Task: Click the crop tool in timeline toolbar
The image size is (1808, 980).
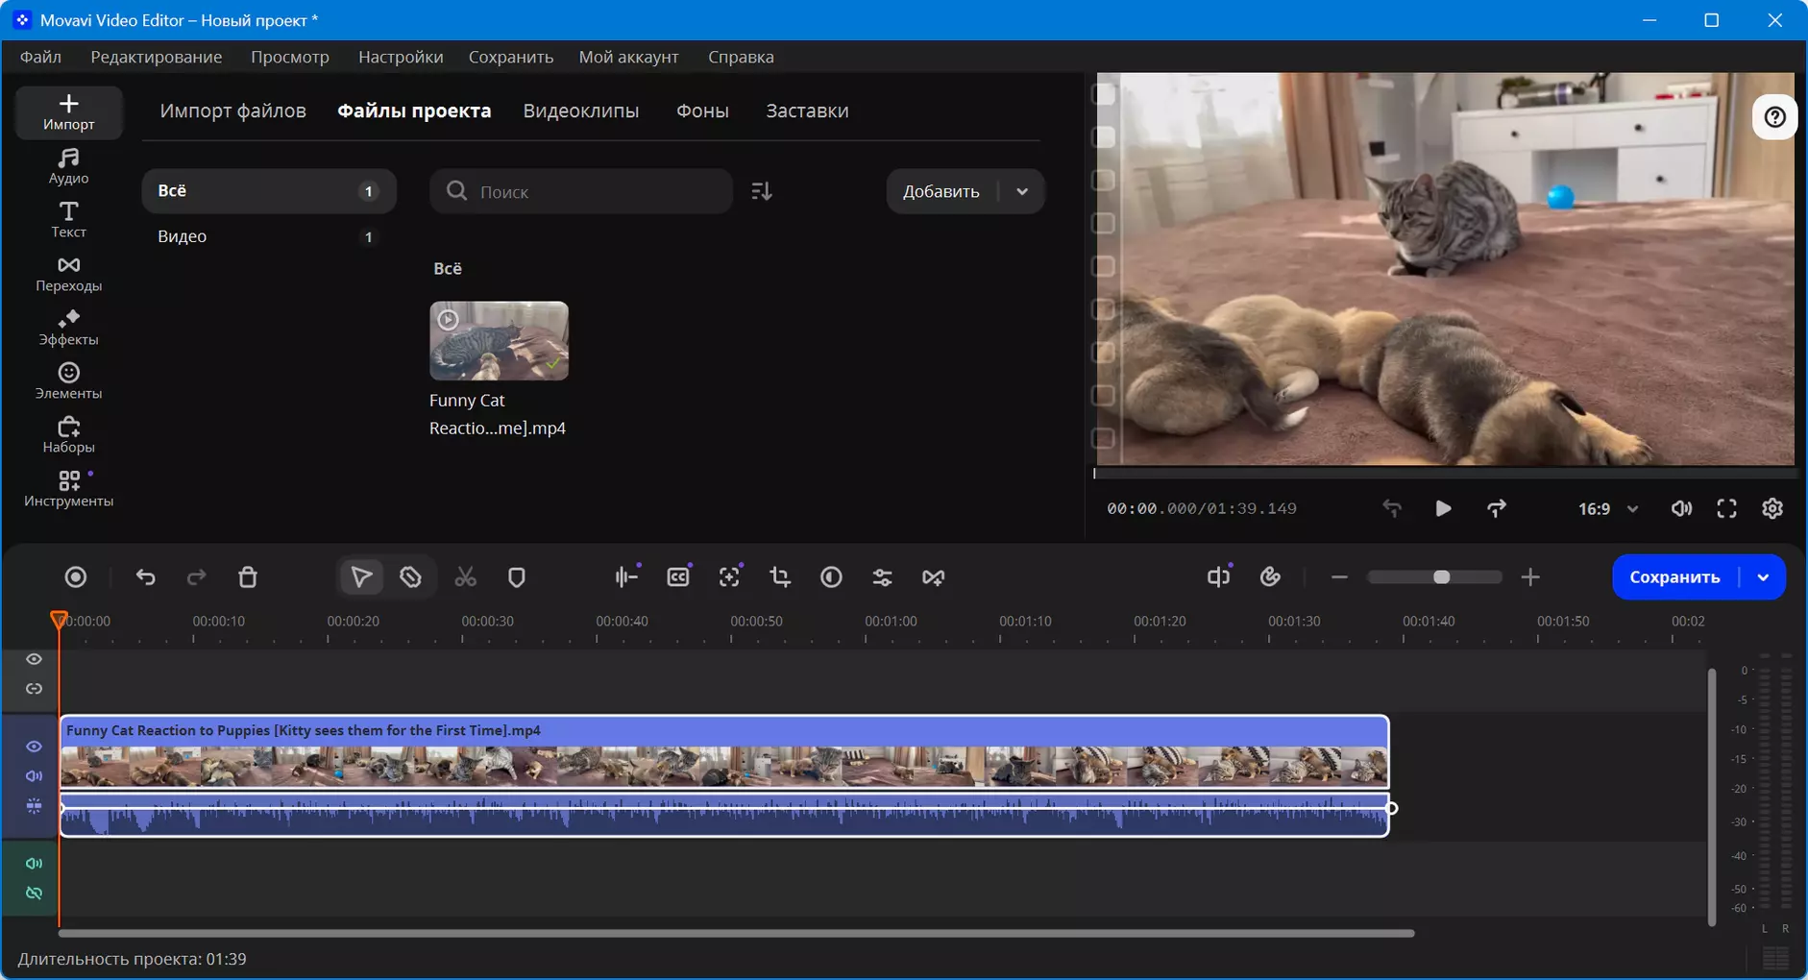Action: click(x=780, y=576)
